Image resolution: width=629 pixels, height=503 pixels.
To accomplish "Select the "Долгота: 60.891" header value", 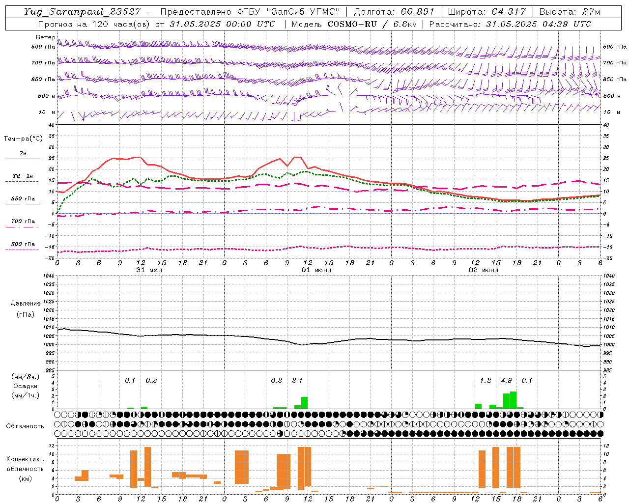I will tap(394, 12).
